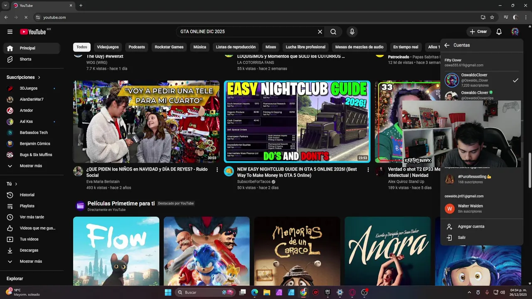Select the Podcasts filter chip
Viewport: 532px width, 299px height.
tap(137, 47)
